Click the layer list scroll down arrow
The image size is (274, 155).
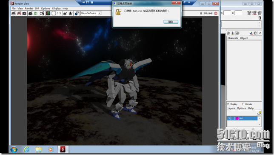point(260,125)
